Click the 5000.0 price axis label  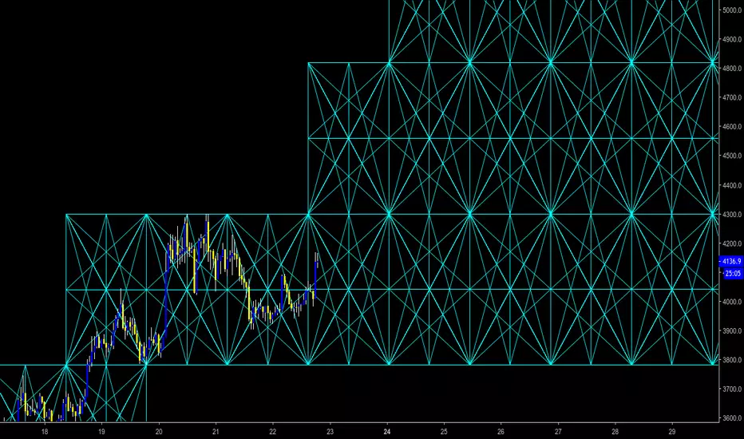pyautogui.click(x=733, y=10)
